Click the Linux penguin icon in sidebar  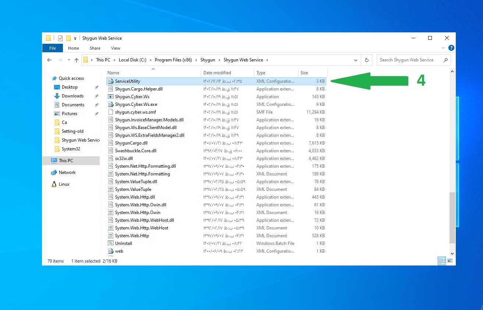54,184
